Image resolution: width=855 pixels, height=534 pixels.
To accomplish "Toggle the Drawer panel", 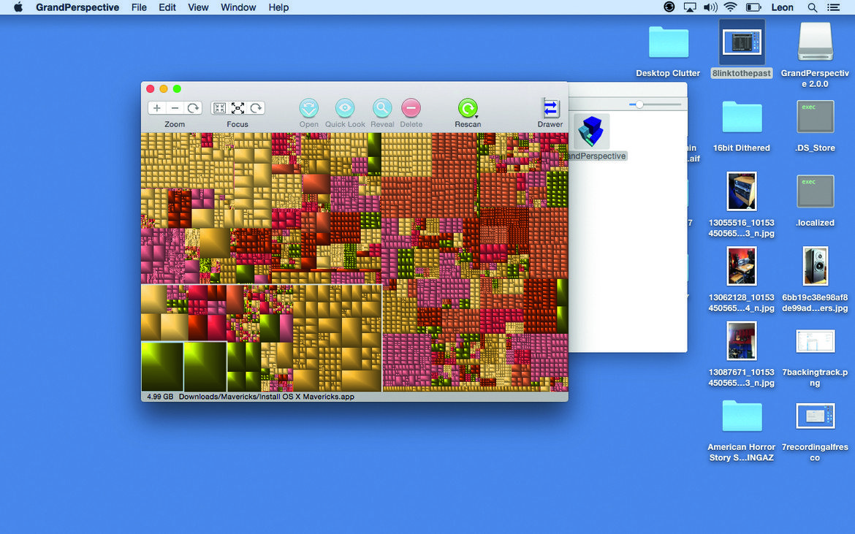I will 550,108.
